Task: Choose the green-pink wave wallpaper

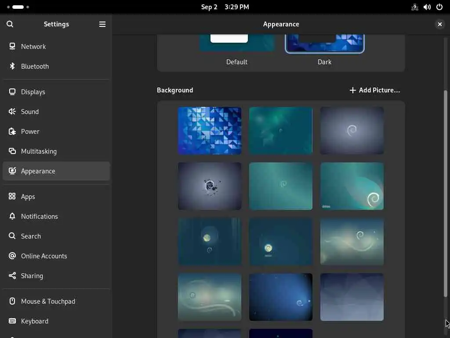Action: pos(210,297)
